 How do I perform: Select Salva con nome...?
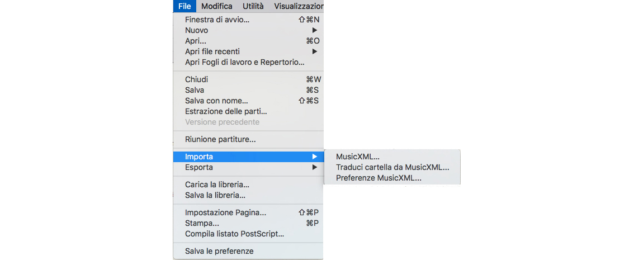[216, 101]
